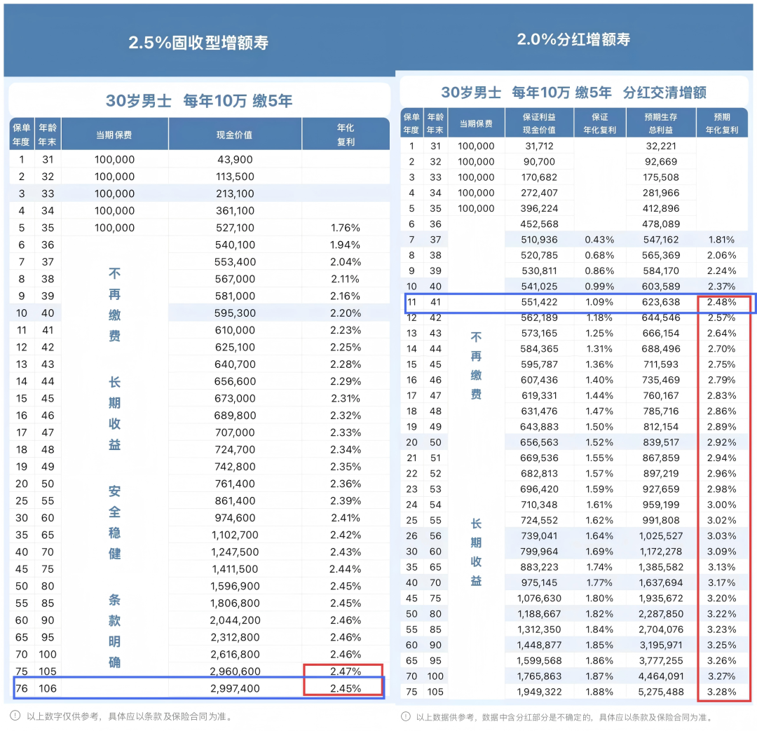Select the 2.0%分红增额寿 title banner
This screenshot has height=731, width=757.
573,39
